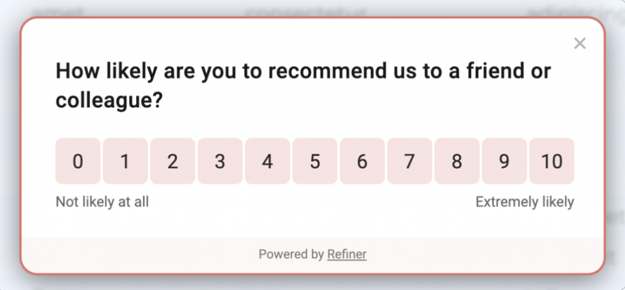
Task: Give a score of 8
Action: click(x=457, y=161)
